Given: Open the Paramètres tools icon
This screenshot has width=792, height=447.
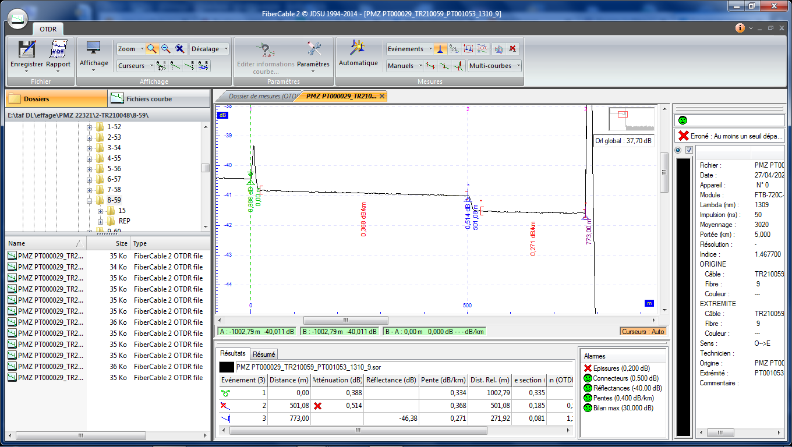Looking at the screenshot, I should 313,49.
